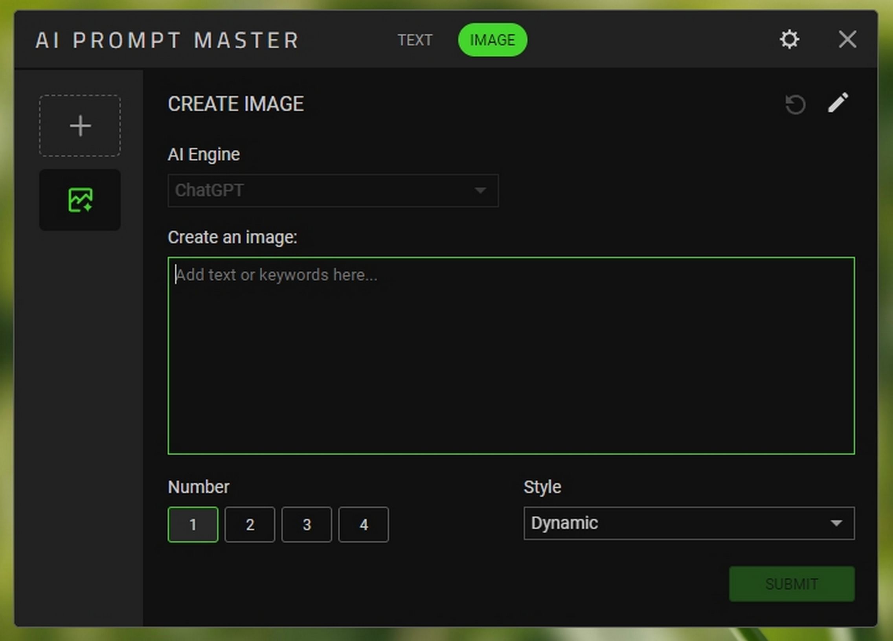Click the pencil edit icon
893x641 pixels.
tap(838, 103)
